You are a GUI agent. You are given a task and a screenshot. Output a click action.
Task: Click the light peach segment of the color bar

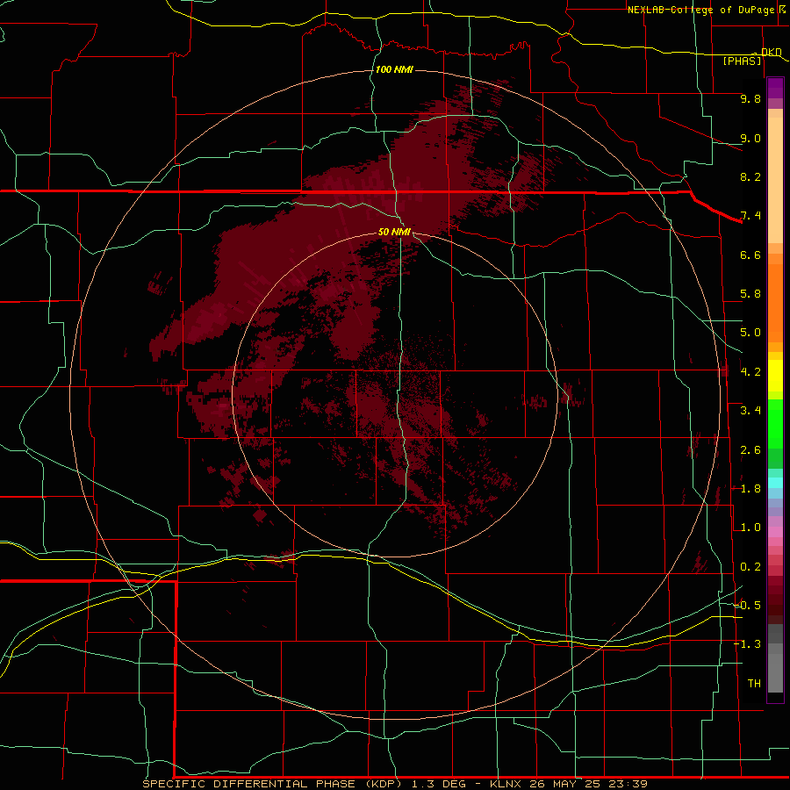tap(775, 180)
